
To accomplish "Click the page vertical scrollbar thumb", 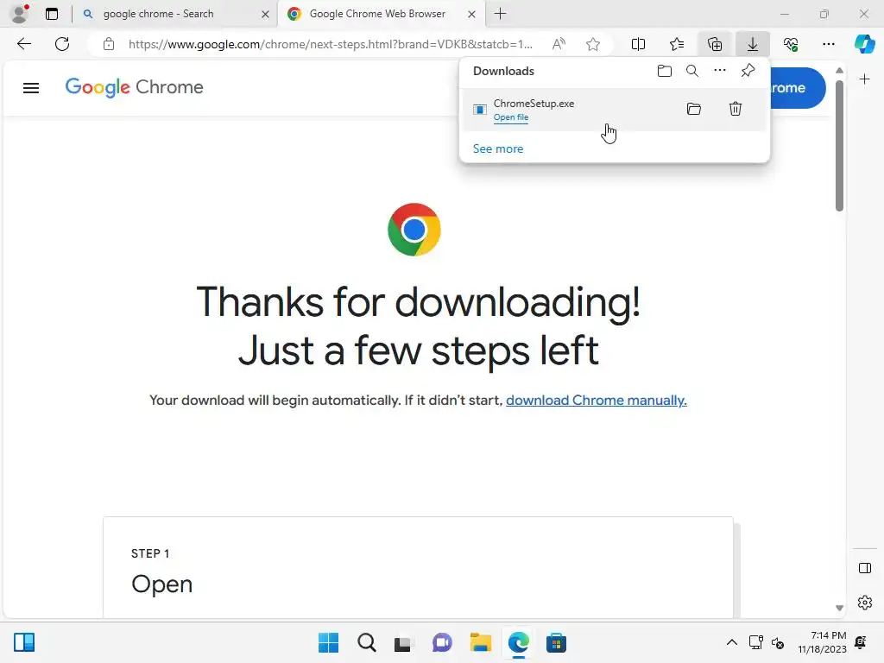I will tap(839, 145).
